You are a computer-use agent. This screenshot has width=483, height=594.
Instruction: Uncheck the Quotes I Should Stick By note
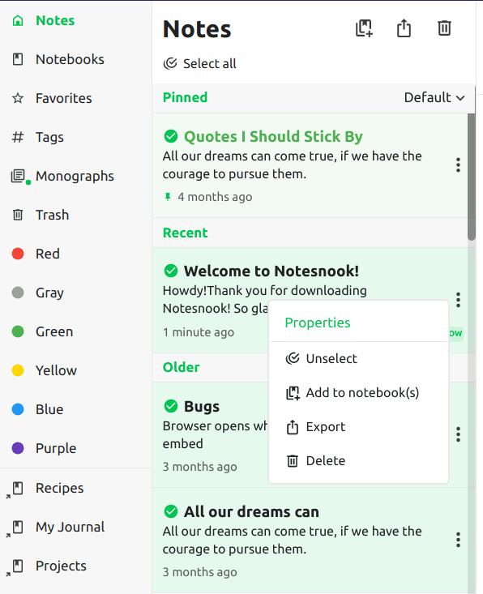[171, 136]
